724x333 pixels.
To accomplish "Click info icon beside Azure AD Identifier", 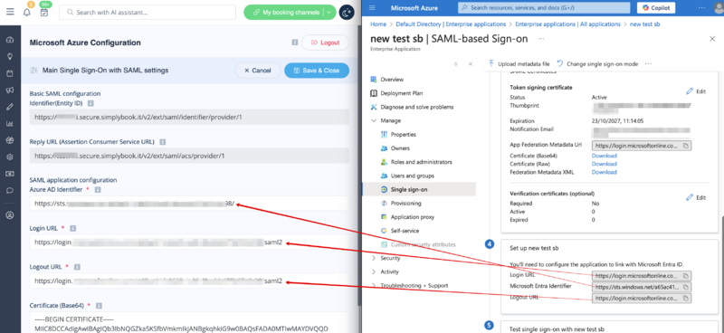I will click(98, 190).
